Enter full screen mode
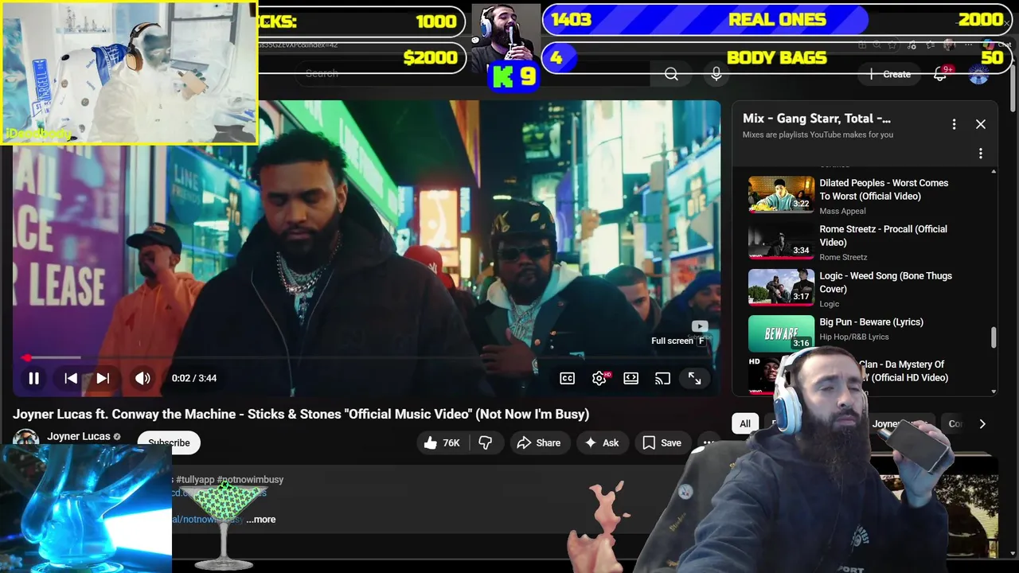Screen dimensions: 1019x573 695,379
